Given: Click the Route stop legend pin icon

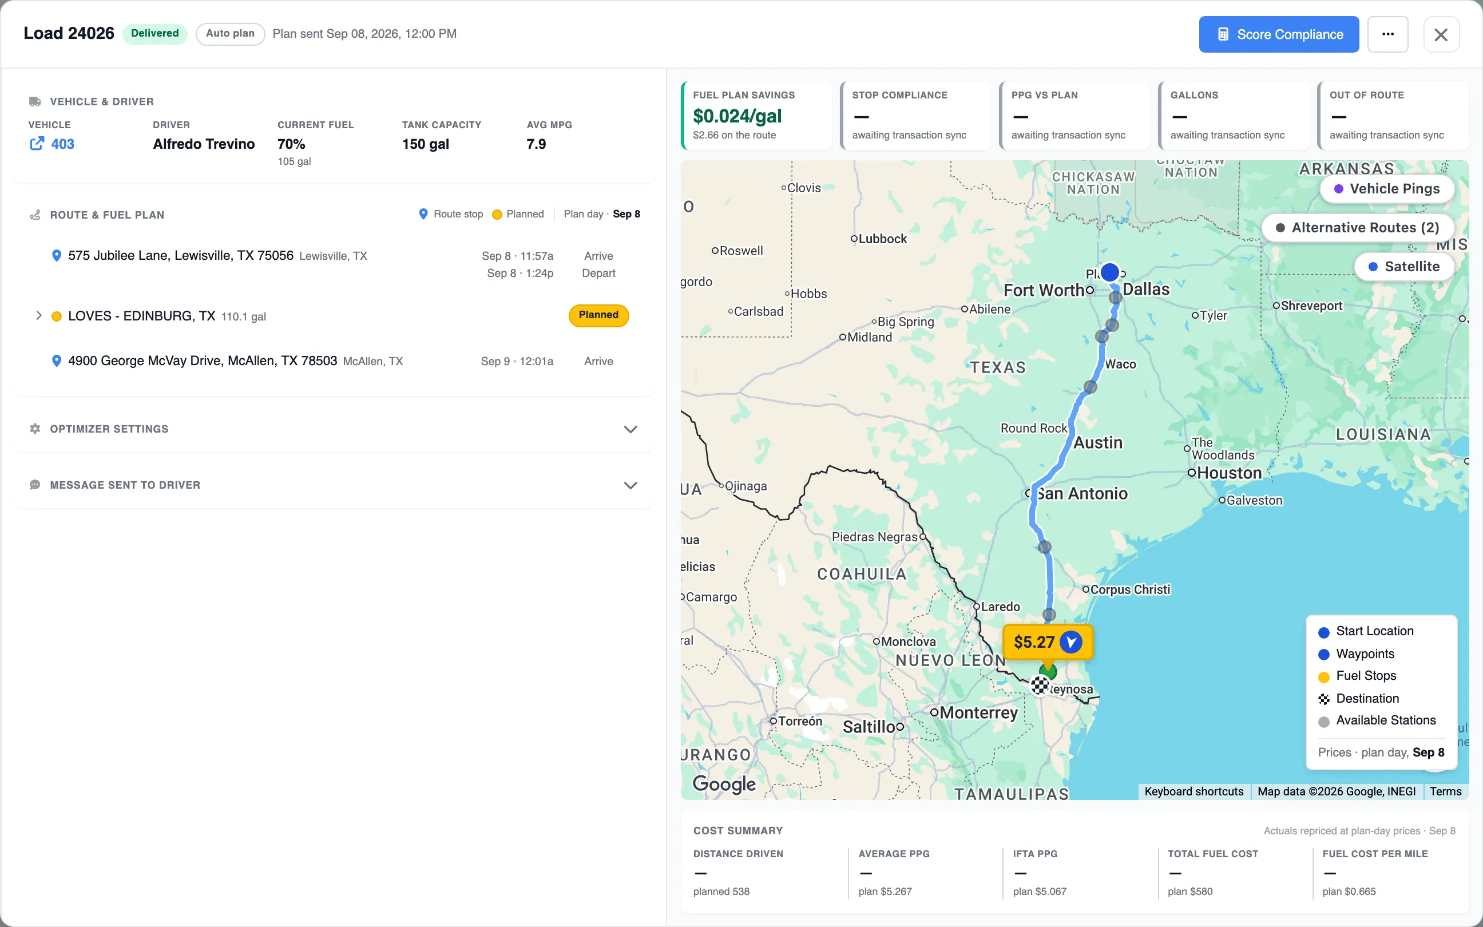Looking at the screenshot, I should (423, 214).
